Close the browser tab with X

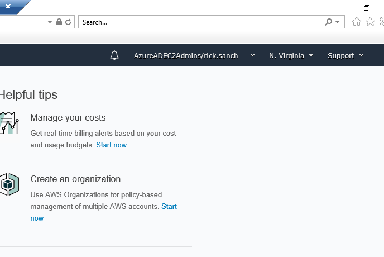(8, 6)
